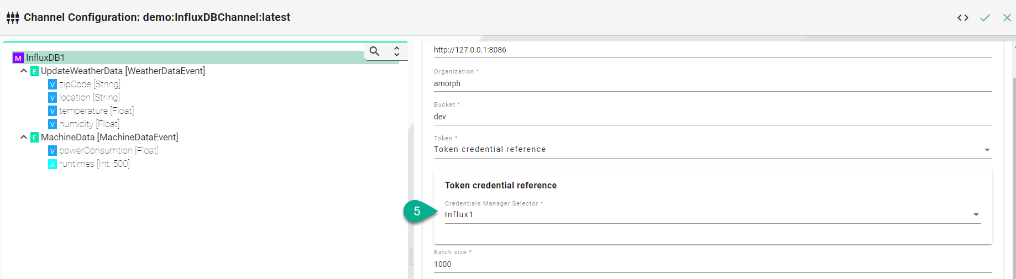Select the humidity [Float] tree item
The width and height of the screenshot is (1016, 279).
click(89, 124)
